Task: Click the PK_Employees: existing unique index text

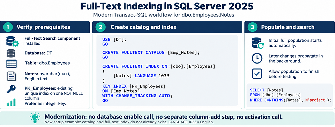Action: pyautogui.click(x=54, y=93)
